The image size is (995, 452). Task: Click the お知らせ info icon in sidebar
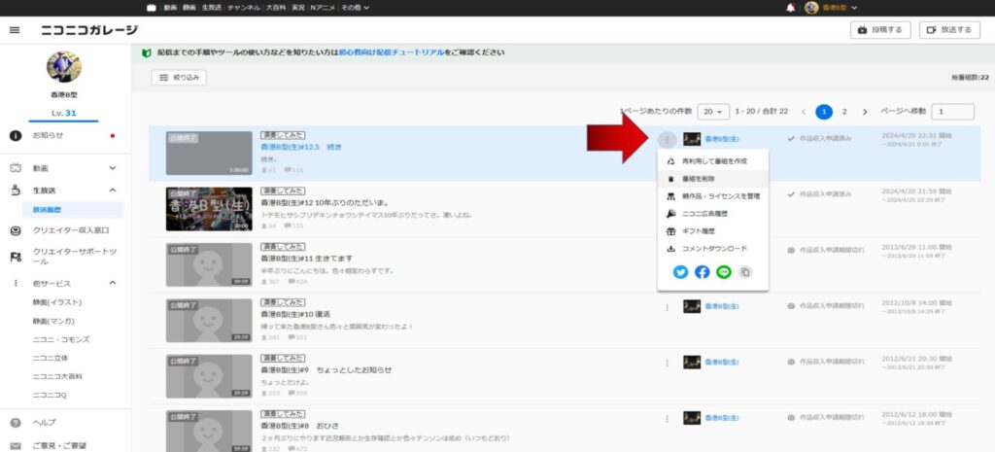[16, 136]
